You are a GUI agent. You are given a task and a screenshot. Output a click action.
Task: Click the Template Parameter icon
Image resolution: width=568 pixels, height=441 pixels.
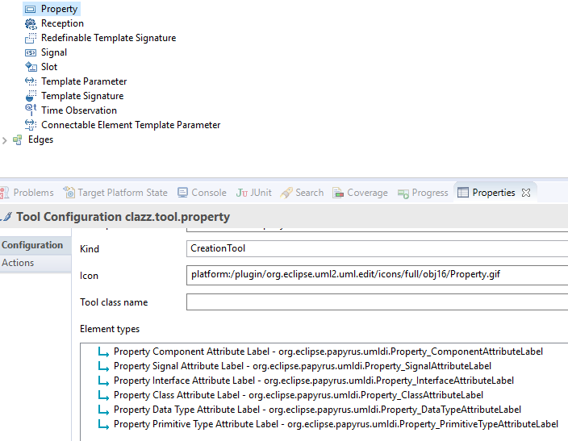click(x=31, y=81)
